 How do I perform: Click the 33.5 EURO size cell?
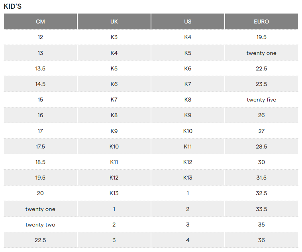261,209
